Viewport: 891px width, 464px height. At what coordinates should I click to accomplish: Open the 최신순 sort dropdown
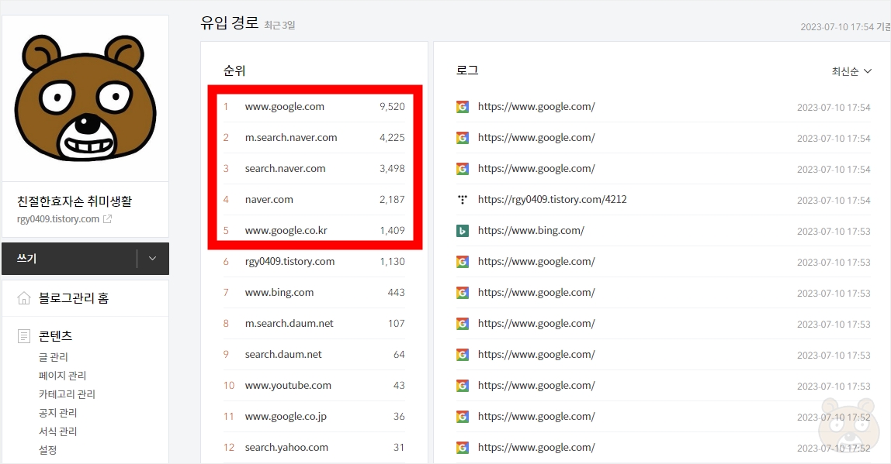851,71
